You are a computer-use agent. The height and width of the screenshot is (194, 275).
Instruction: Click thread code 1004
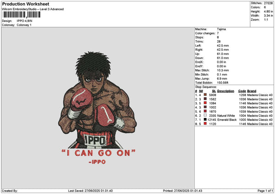242,116
